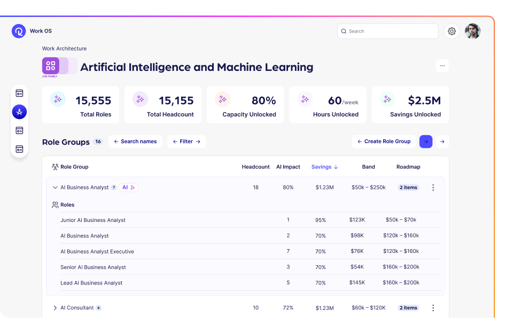Screen dimensions: 521x318
Task: Click the sparkle icon on Savings Unlocked card
Action: click(x=387, y=99)
